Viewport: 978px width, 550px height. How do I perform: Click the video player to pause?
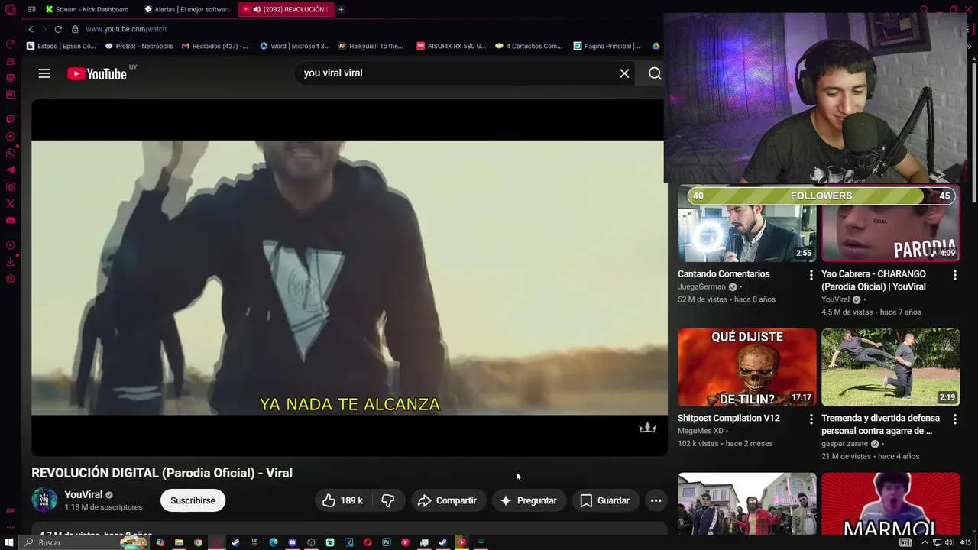(349, 277)
